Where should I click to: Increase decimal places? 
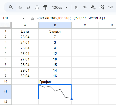click(102, 7)
